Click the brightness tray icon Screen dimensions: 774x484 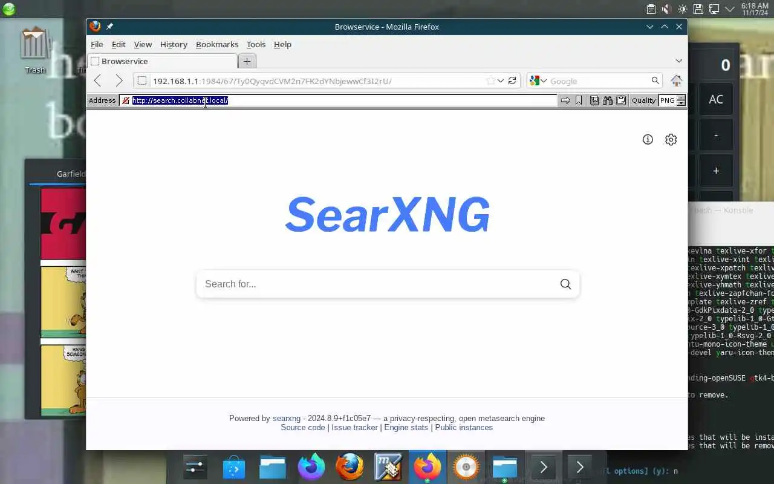(x=682, y=8)
